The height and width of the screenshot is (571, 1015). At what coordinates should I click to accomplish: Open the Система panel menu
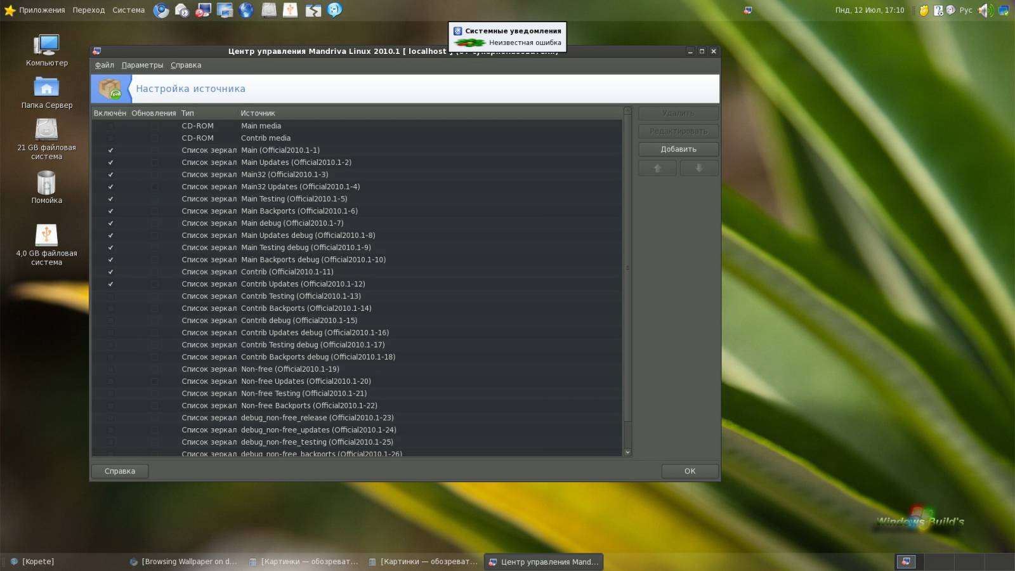129,10
